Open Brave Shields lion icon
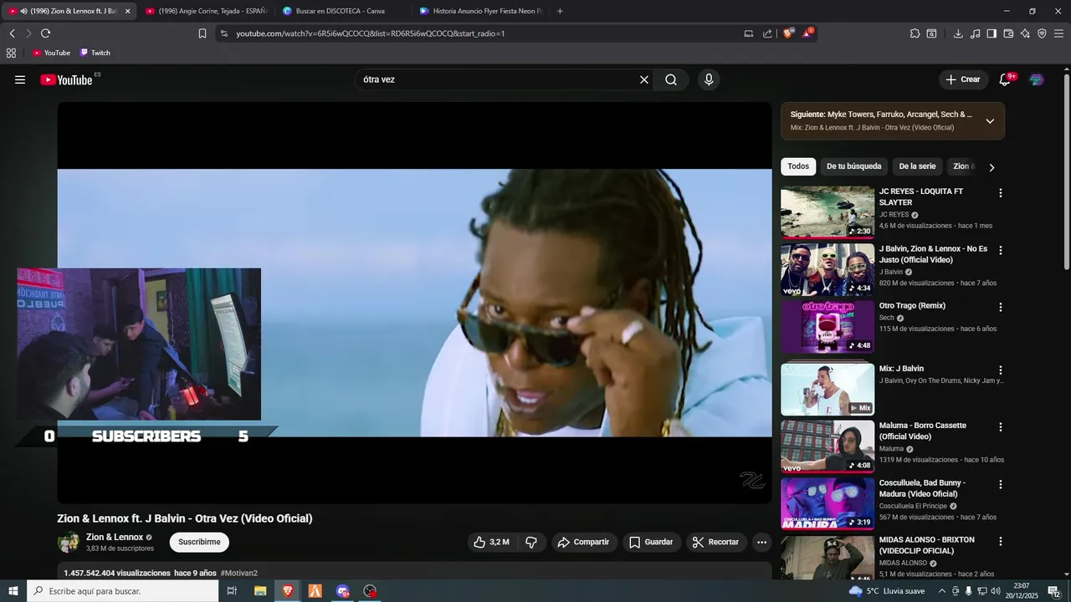The width and height of the screenshot is (1071, 602). pyautogui.click(x=788, y=33)
